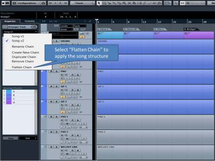Select the Object Selection arrow tool
The image size is (215, 161).
coord(99,3)
